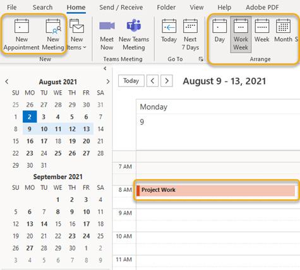
Task: Go to next week using forward arrow
Action: point(167,81)
